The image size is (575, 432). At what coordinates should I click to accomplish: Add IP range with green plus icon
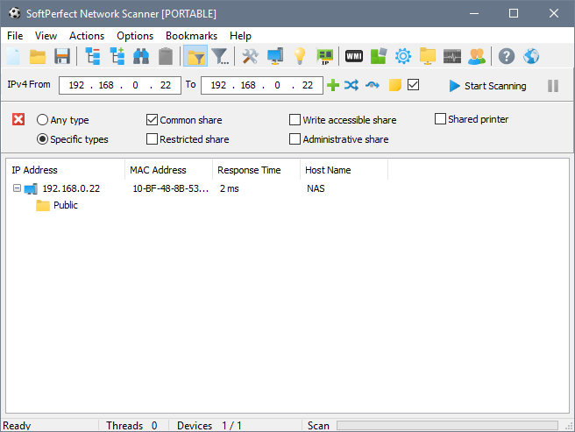[333, 85]
